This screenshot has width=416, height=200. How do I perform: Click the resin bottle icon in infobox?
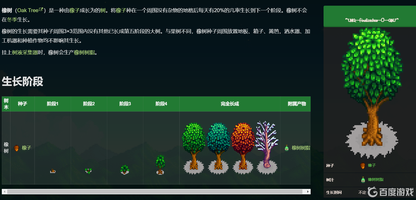(x=363, y=180)
